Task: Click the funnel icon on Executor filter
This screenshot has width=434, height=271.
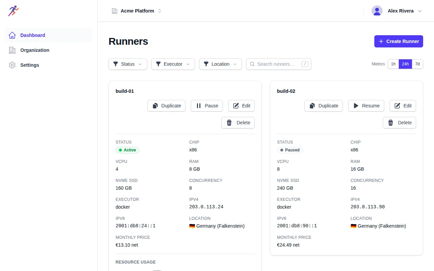Action: (158, 64)
